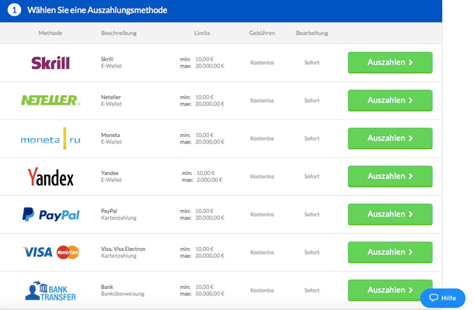The height and width of the screenshot is (310, 474).
Task: Click the Bearbeitung column header
Action: pos(312,33)
